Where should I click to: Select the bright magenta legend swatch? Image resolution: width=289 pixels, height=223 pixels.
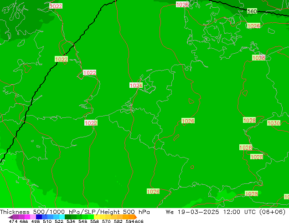click(x=27, y=217)
